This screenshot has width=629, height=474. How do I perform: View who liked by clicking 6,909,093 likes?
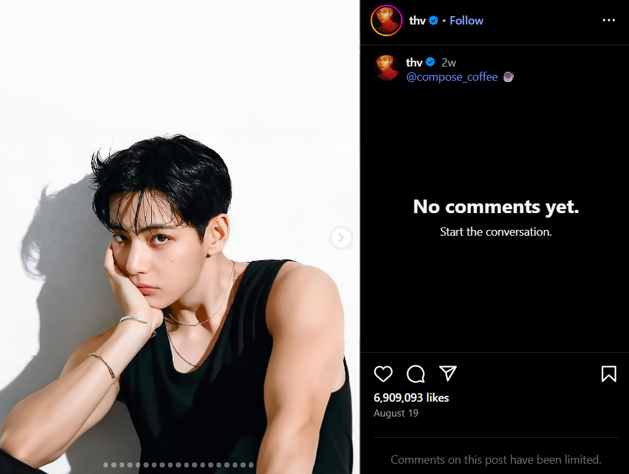[x=412, y=397]
